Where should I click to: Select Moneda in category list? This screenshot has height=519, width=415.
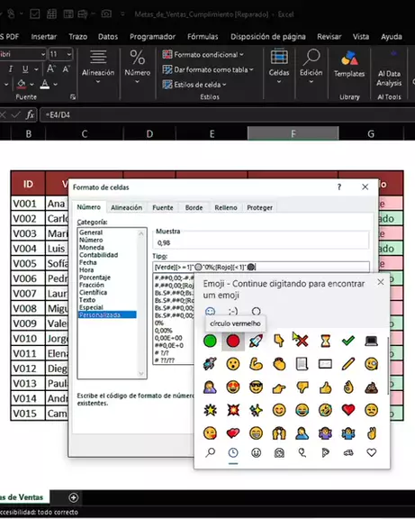pyautogui.click(x=92, y=247)
